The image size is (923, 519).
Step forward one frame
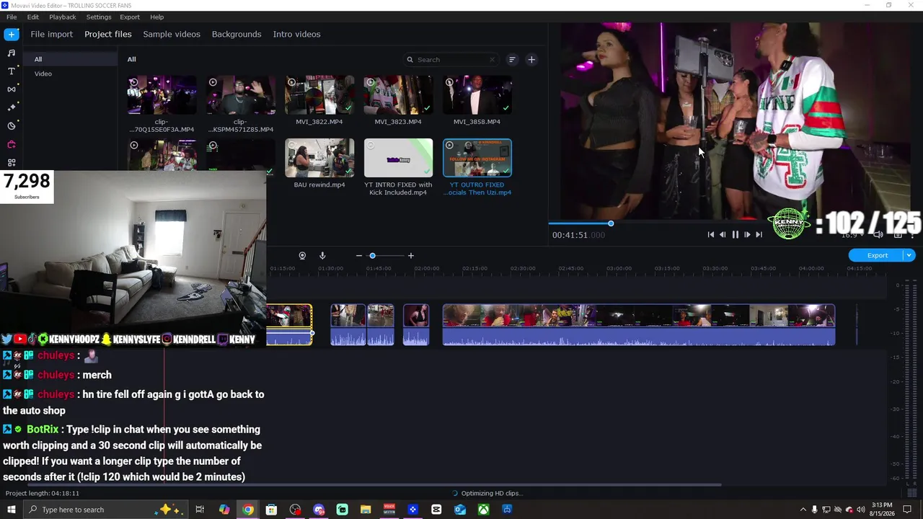pyautogui.click(x=747, y=234)
